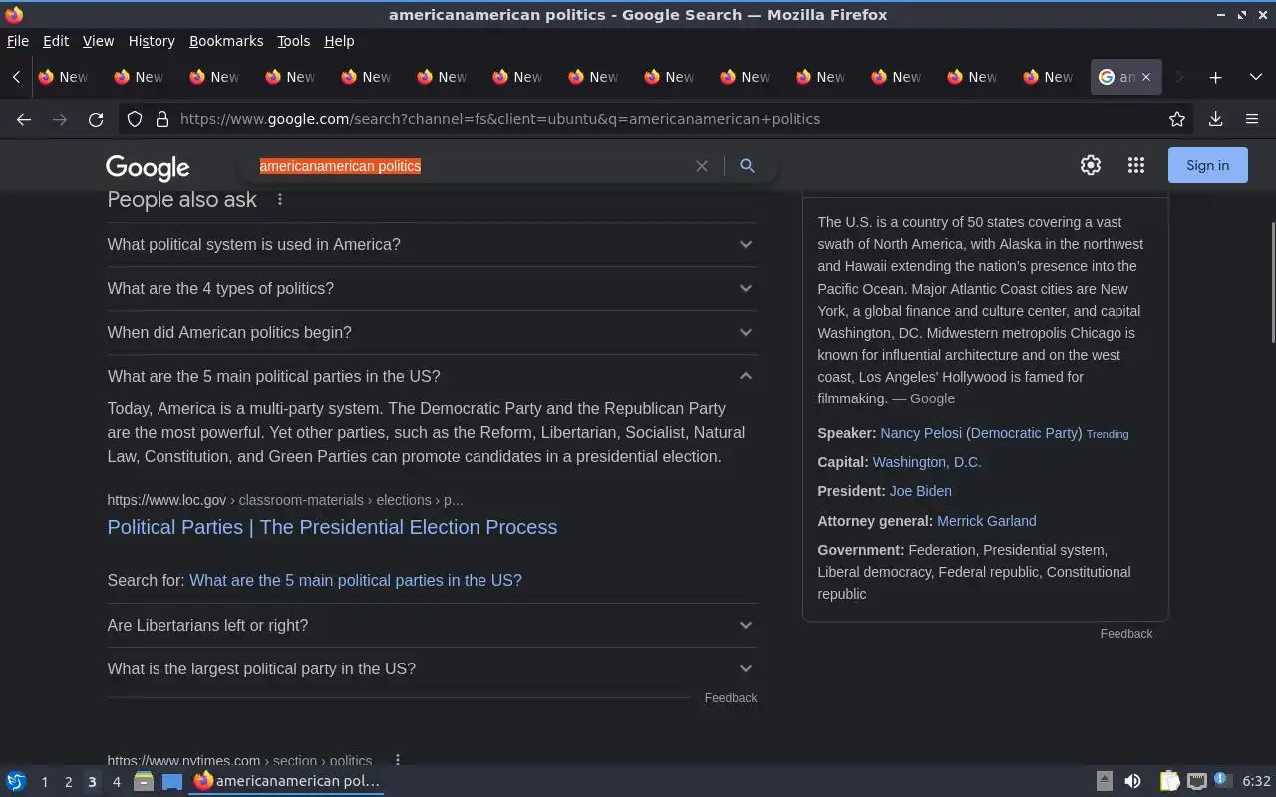This screenshot has width=1276, height=797.
Task: Show site security lock information
Action: click(x=162, y=119)
